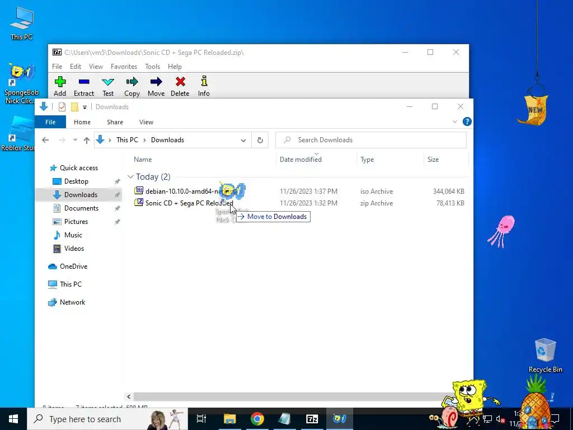Refresh the Downloads folder view

pos(260,140)
